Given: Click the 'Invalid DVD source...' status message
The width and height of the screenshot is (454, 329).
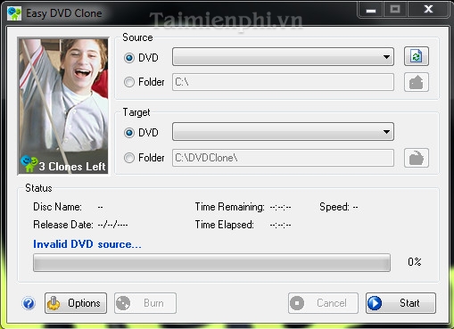Looking at the screenshot, I should point(87,244).
